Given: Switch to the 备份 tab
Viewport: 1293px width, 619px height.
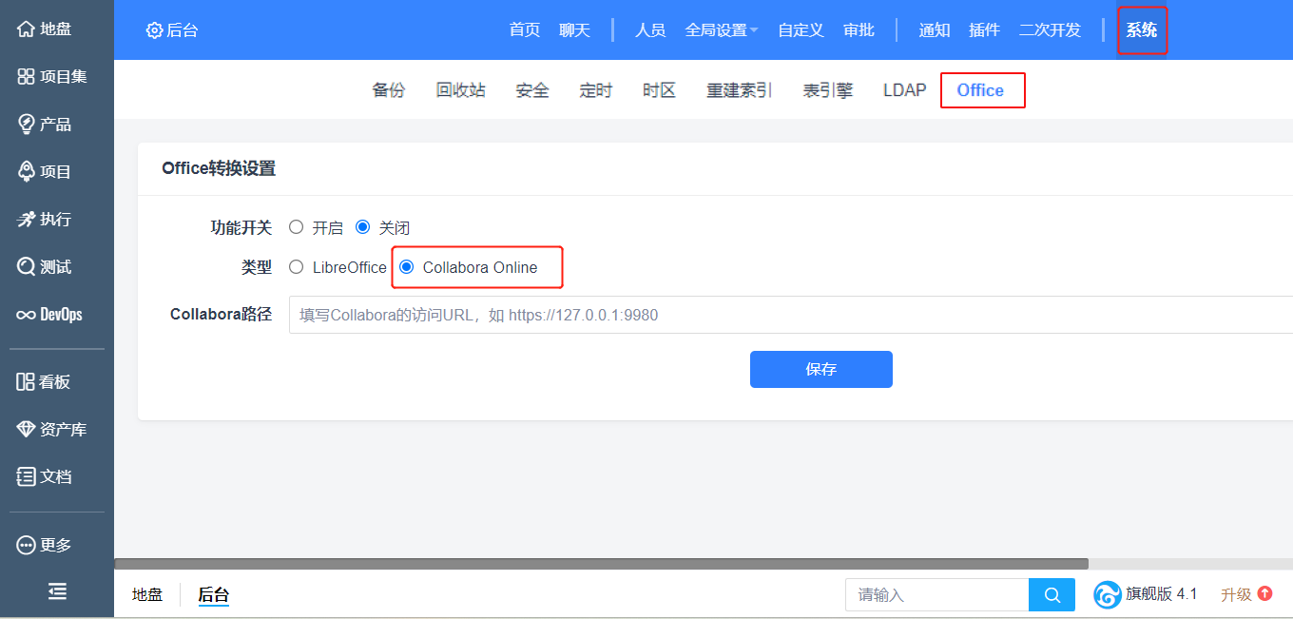Looking at the screenshot, I should (389, 90).
